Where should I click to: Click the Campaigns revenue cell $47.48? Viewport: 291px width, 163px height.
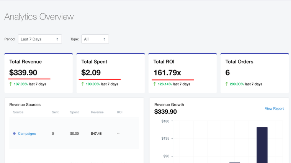(96, 134)
